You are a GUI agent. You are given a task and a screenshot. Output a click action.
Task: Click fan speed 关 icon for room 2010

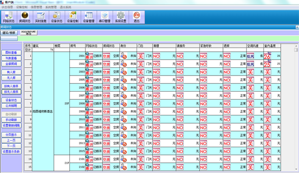click(250, 120)
